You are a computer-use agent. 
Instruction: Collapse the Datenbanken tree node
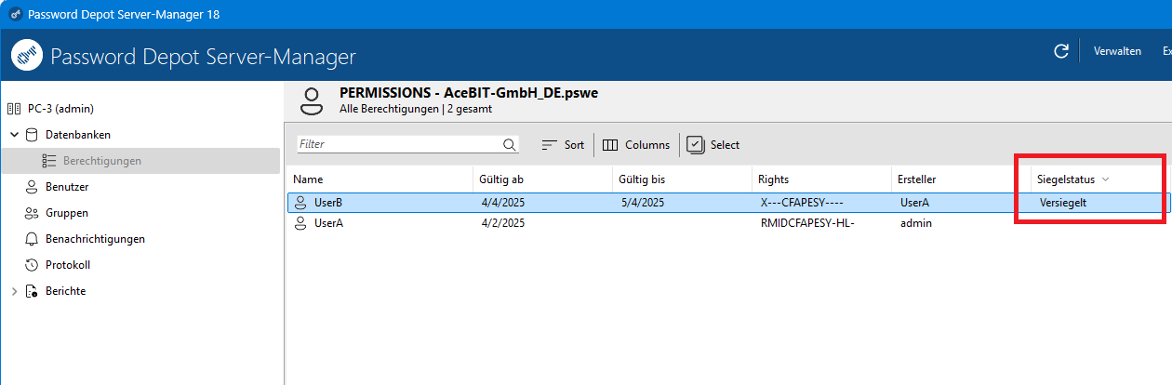pos(14,135)
